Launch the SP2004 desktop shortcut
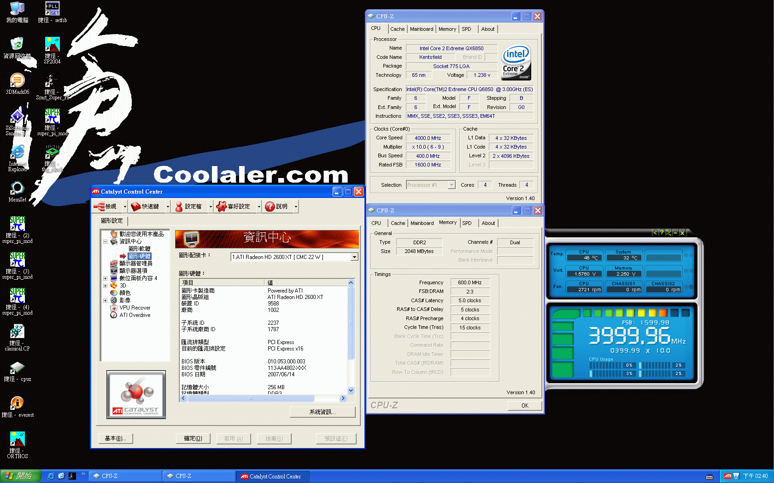The image size is (774, 483). pos(52,51)
